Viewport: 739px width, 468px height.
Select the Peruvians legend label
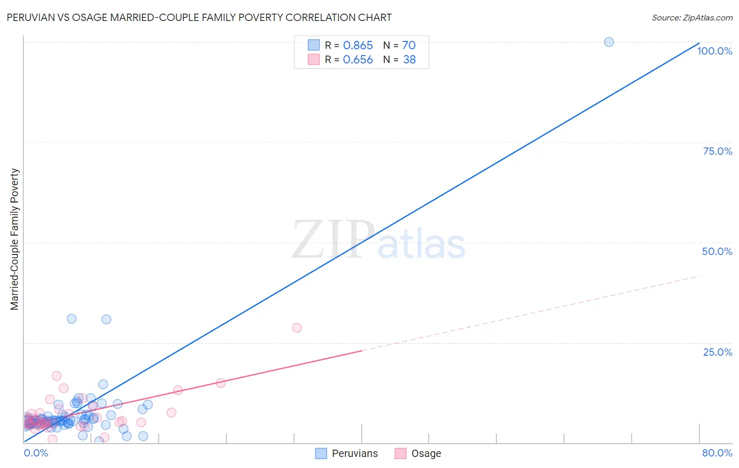coord(355,453)
